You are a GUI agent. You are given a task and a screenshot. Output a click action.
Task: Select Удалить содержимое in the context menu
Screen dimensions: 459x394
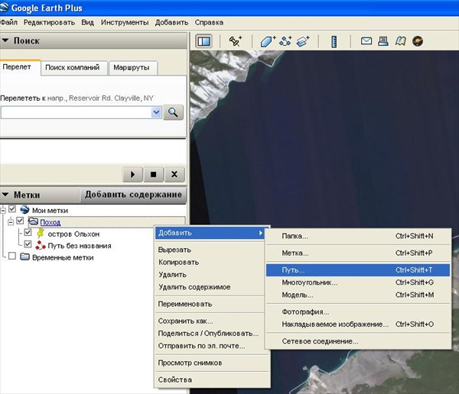(x=210, y=287)
